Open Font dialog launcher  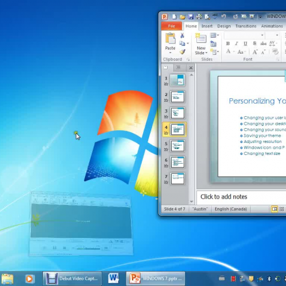[279, 59]
